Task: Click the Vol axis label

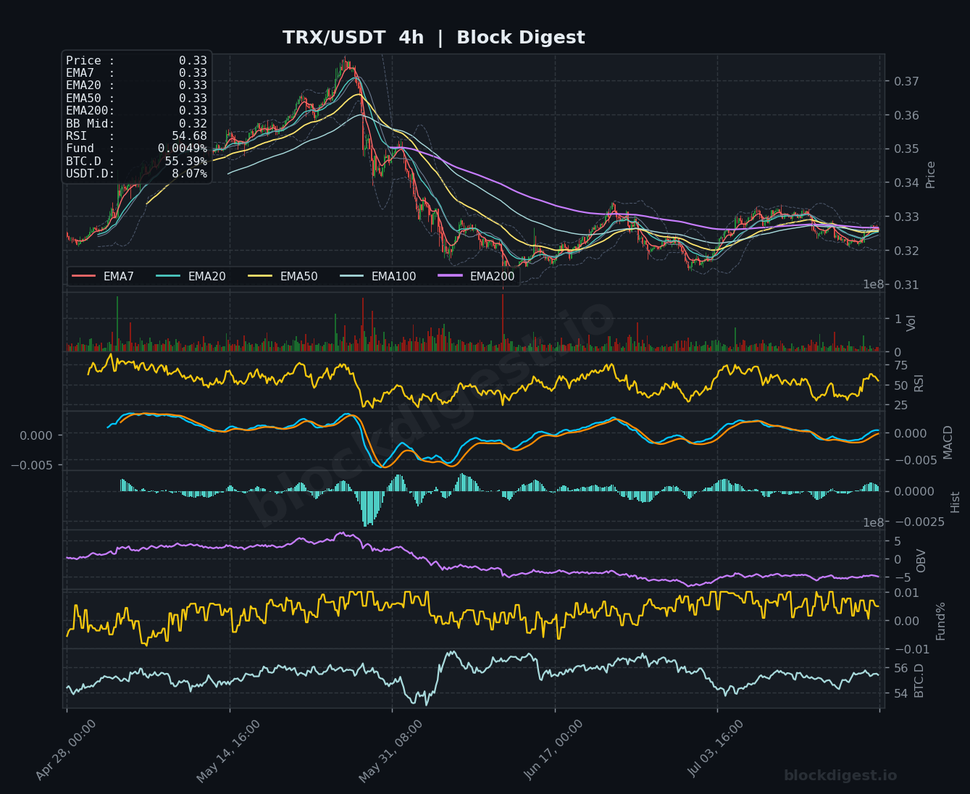Action: 912,323
